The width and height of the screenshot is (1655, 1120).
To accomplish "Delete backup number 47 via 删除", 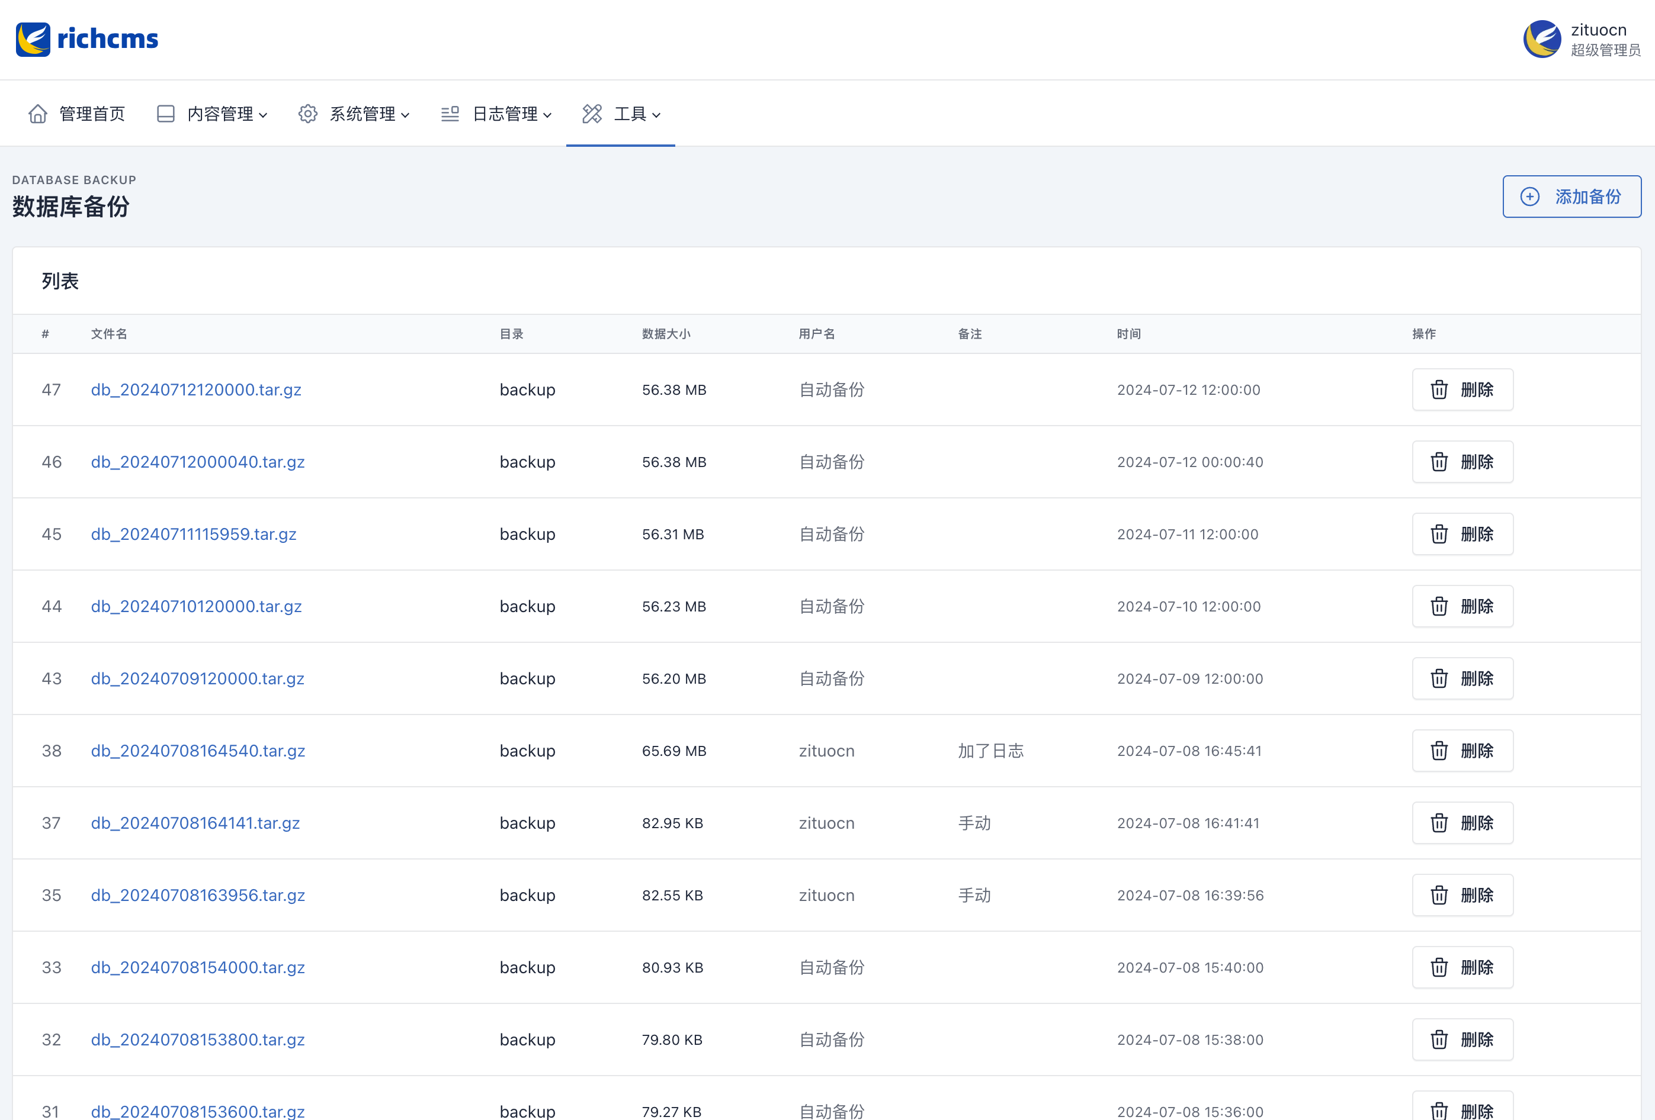I will pyautogui.click(x=1462, y=390).
